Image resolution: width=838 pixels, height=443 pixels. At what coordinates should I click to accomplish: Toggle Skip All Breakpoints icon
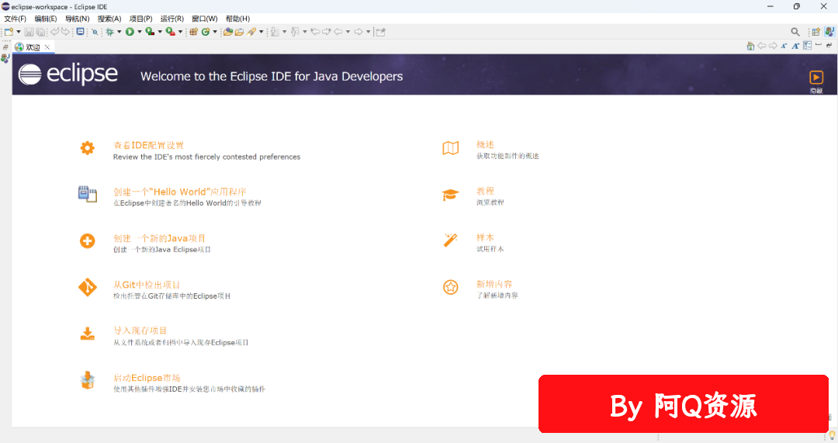pyautogui.click(x=95, y=32)
